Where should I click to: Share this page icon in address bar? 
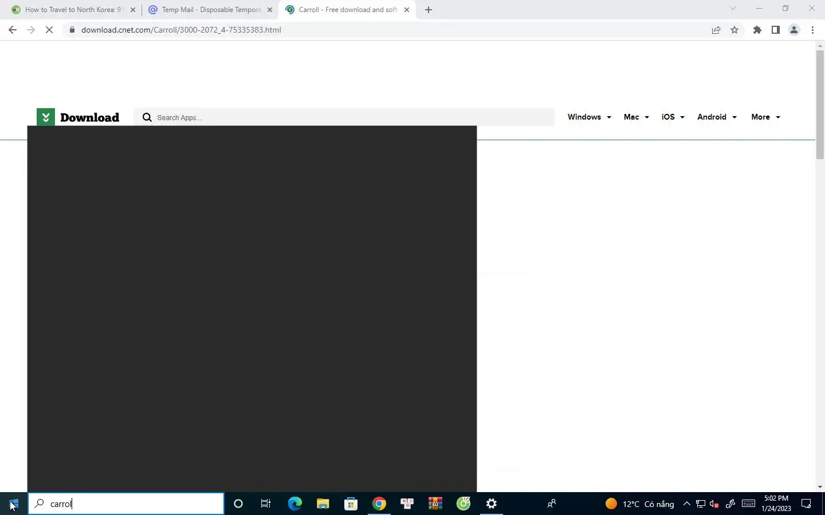pos(716,30)
